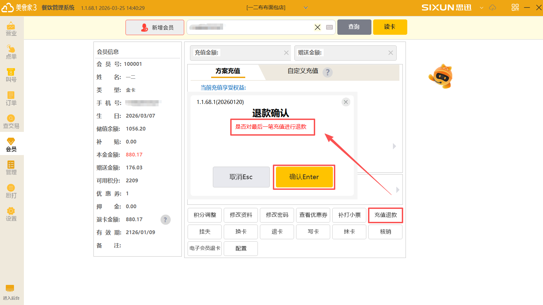Viewport: 543px width, 305px height.
Task: Expand the SIXUN account dropdown chevron
Action: [x=482, y=8]
